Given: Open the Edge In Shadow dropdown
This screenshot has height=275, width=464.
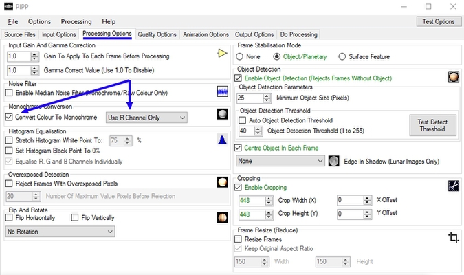Looking at the screenshot, I should [x=280, y=161].
